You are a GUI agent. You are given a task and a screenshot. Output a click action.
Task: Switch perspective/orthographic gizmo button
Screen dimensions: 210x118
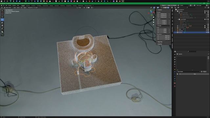[154, 25]
